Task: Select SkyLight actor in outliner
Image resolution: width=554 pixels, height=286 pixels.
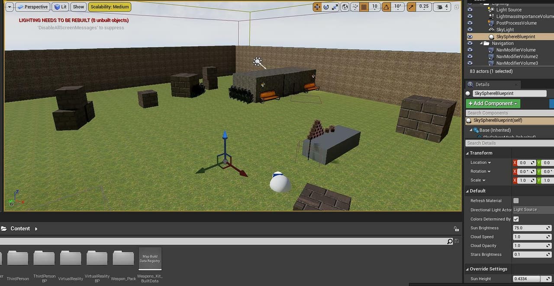Action: [505, 30]
